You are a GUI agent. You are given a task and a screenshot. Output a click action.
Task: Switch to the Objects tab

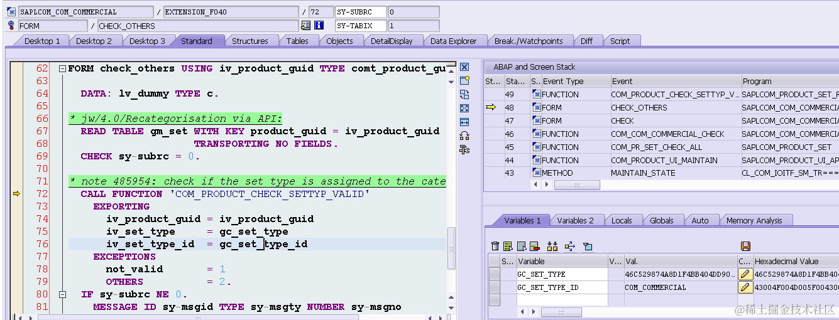(x=339, y=41)
